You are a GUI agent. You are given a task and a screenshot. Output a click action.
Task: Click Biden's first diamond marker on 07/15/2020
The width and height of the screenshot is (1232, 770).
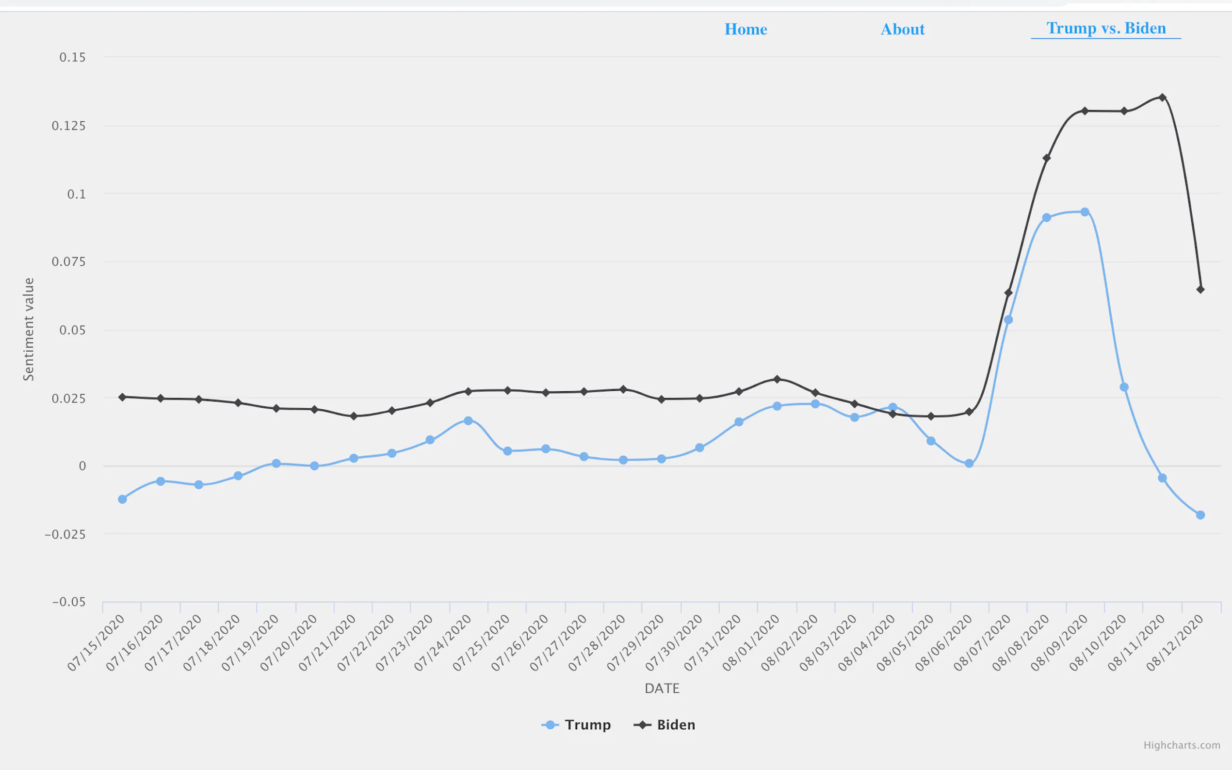click(122, 397)
